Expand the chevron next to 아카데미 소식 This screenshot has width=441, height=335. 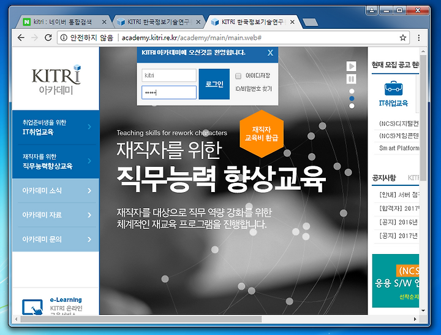tap(89, 191)
